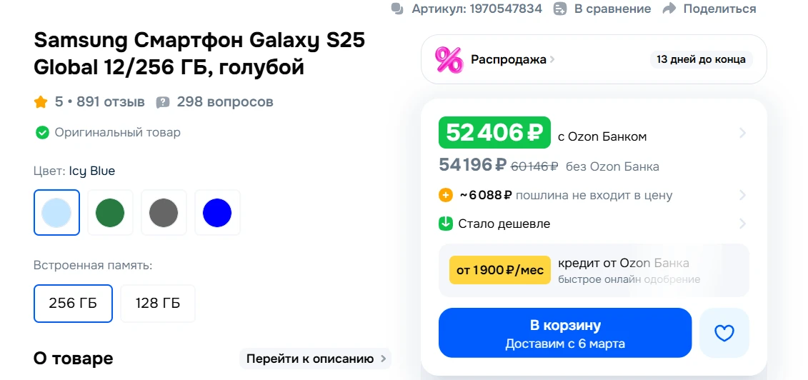The image size is (808, 380).
Task: Select 128 ГБ storage option
Action: (157, 303)
